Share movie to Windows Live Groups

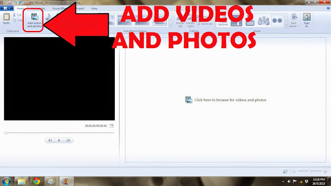point(263,21)
